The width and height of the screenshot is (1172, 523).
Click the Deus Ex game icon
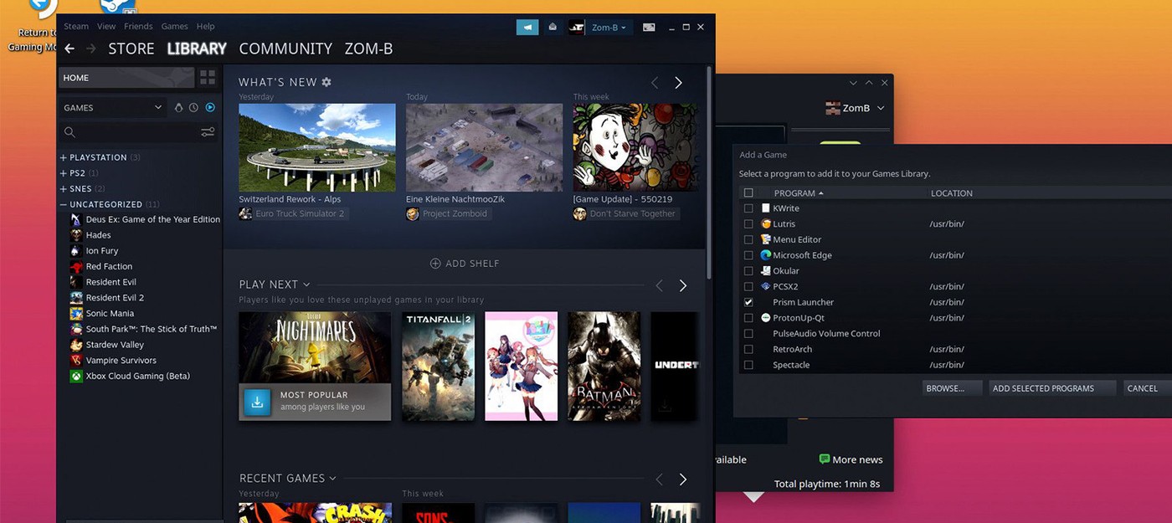point(76,219)
